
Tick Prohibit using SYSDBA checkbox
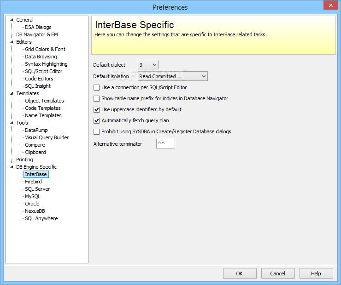[97, 131]
